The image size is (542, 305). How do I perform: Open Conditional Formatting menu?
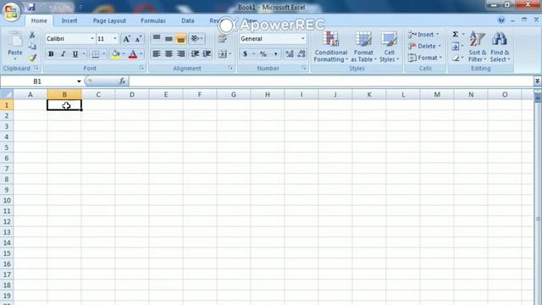[x=331, y=47]
